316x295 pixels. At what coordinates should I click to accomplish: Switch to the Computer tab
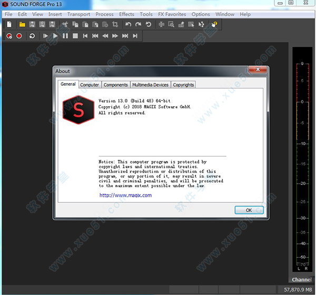tap(90, 85)
